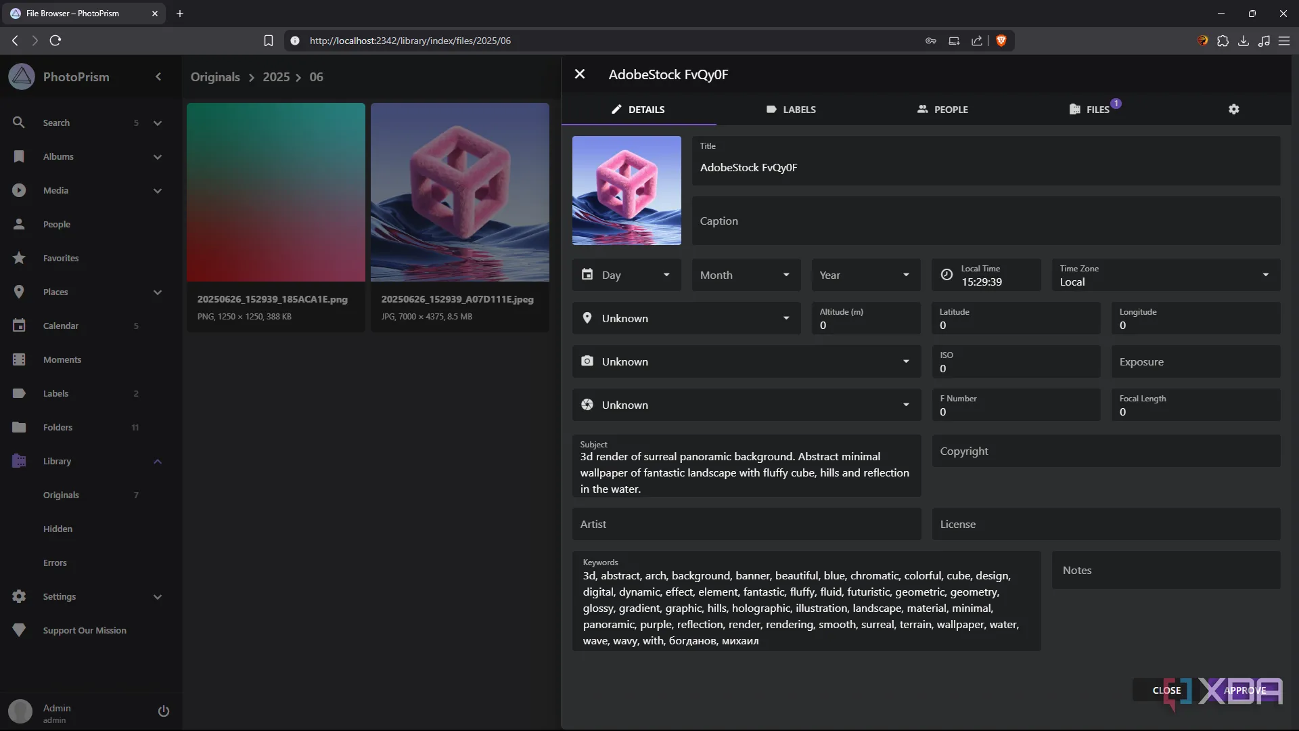Screen dimensions: 1299x731
Task: Open the Time Zone dropdown
Action: coord(1165,275)
